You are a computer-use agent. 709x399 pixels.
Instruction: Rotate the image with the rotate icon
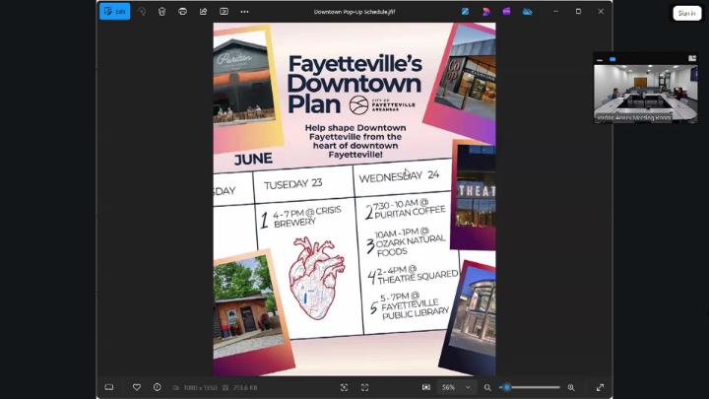tap(142, 12)
